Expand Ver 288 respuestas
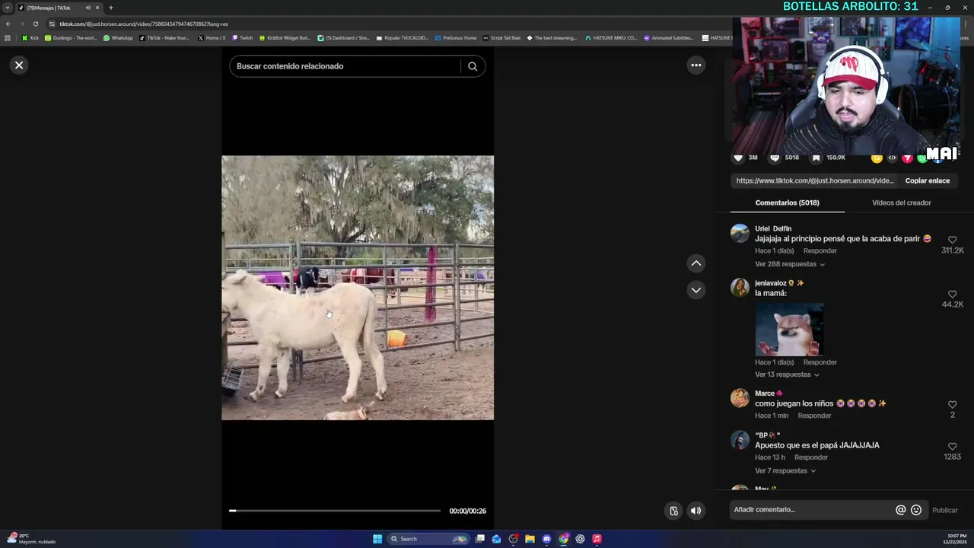Image resolution: width=974 pixels, height=548 pixels. tap(790, 264)
